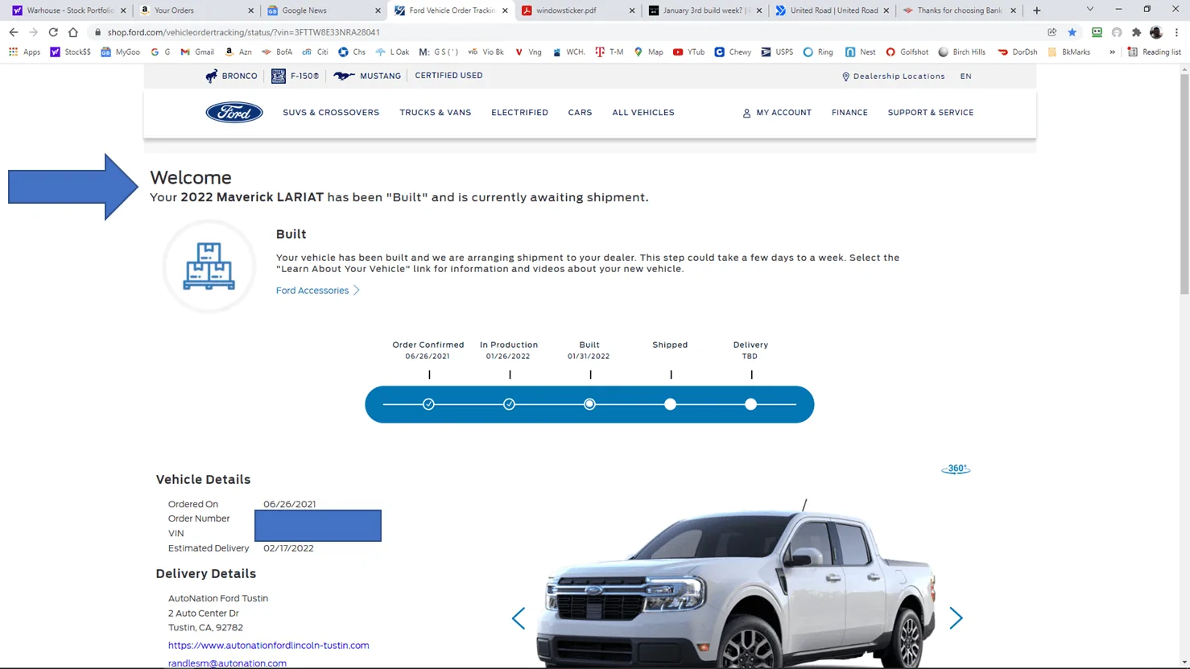Viewport: 1190px width, 669px height.
Task: Open the Chrome profile avatar
Action: (1156, 32)
